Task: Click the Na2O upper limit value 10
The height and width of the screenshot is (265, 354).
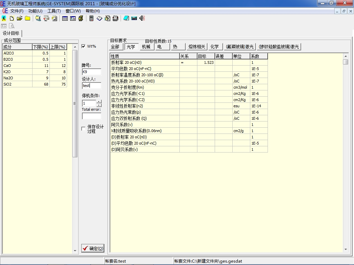Action: [58, 78]
